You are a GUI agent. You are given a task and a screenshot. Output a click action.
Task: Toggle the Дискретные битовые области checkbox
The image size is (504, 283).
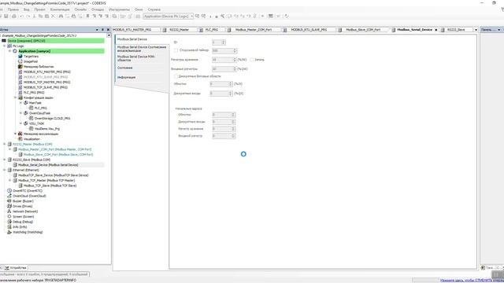[176, 76]
